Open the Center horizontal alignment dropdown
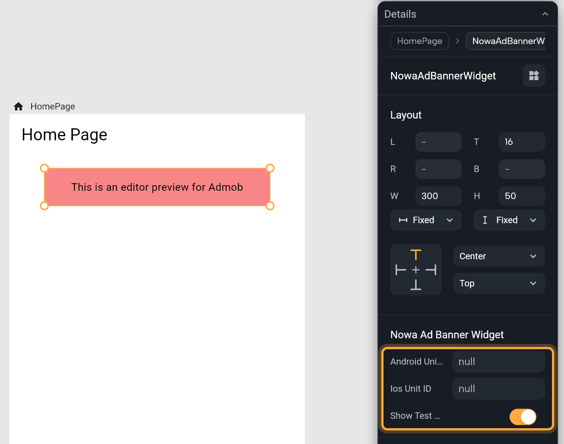The width and height of the screenshot is (564, 444). 499,256
